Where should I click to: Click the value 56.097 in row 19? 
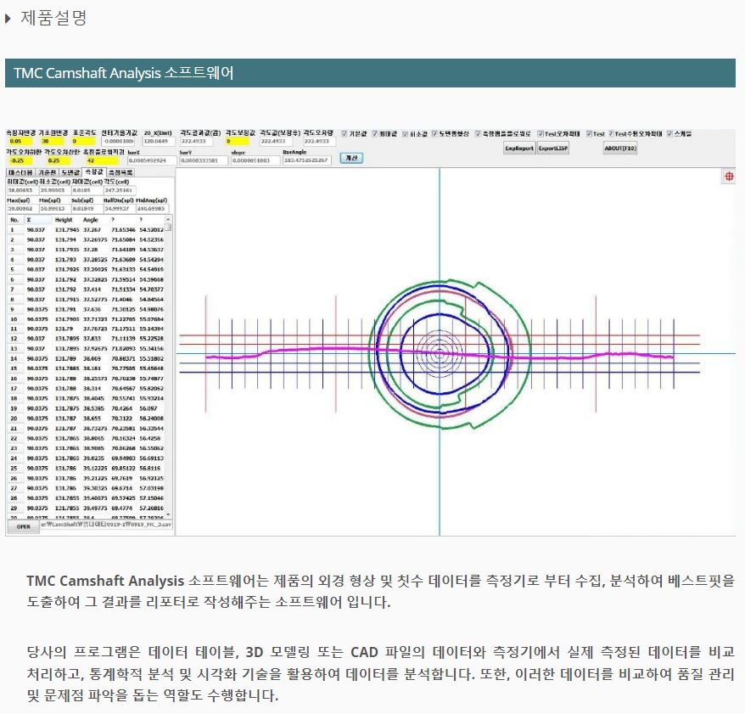148,409
